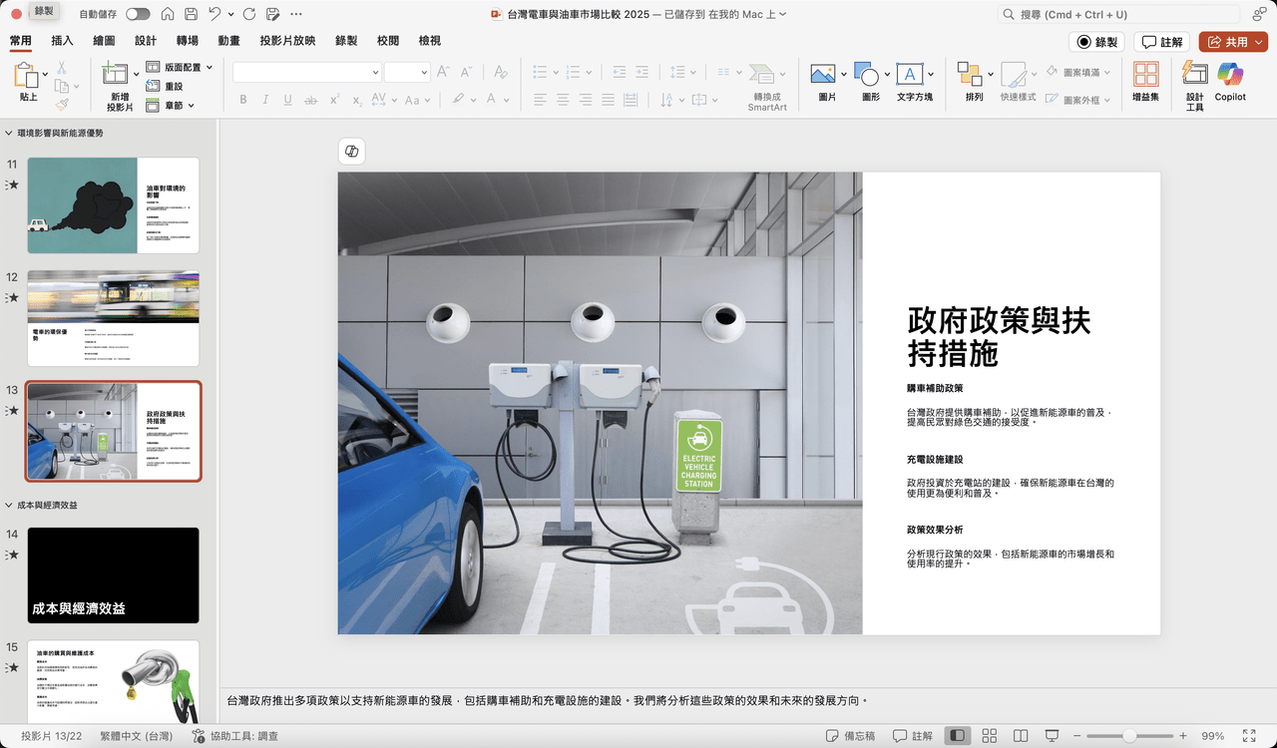Click the Save icon in title bar
The image size is (1277, 748).
[x=190, y=14]
